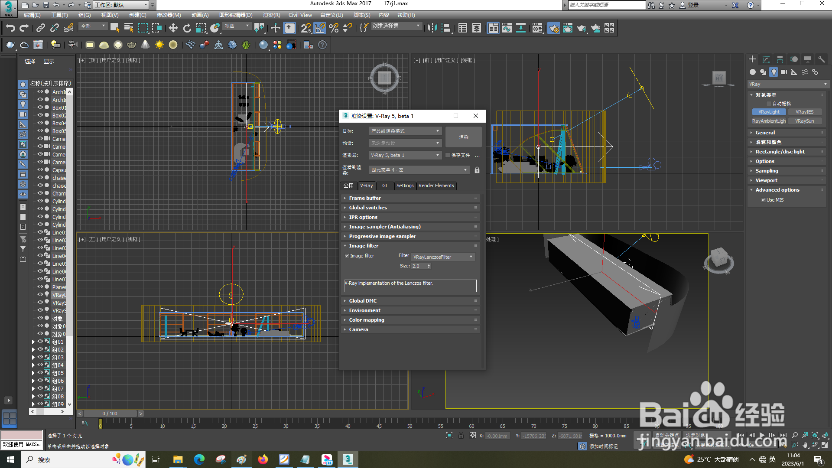Click the Undo arrow in main toolbar
Image resolution: width=832 pixels, height=469 pixels.
(10, 28)
